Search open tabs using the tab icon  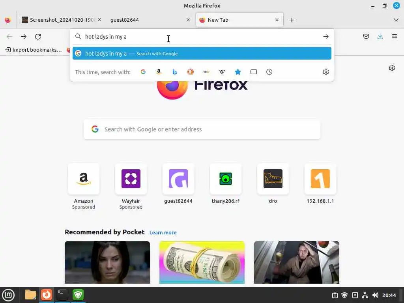click(254, 72)
